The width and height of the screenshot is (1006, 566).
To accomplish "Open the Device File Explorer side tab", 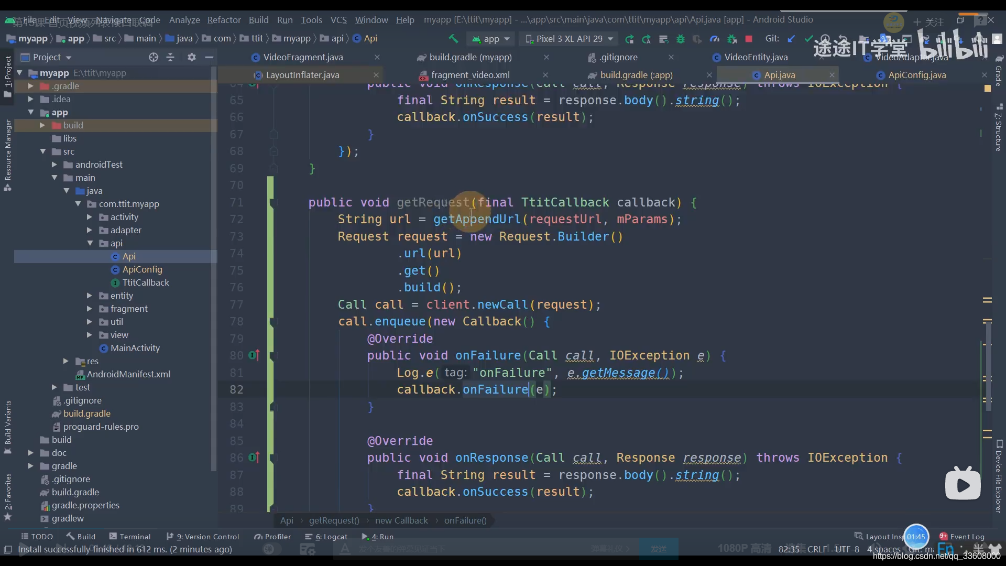I will click(999, 476).
